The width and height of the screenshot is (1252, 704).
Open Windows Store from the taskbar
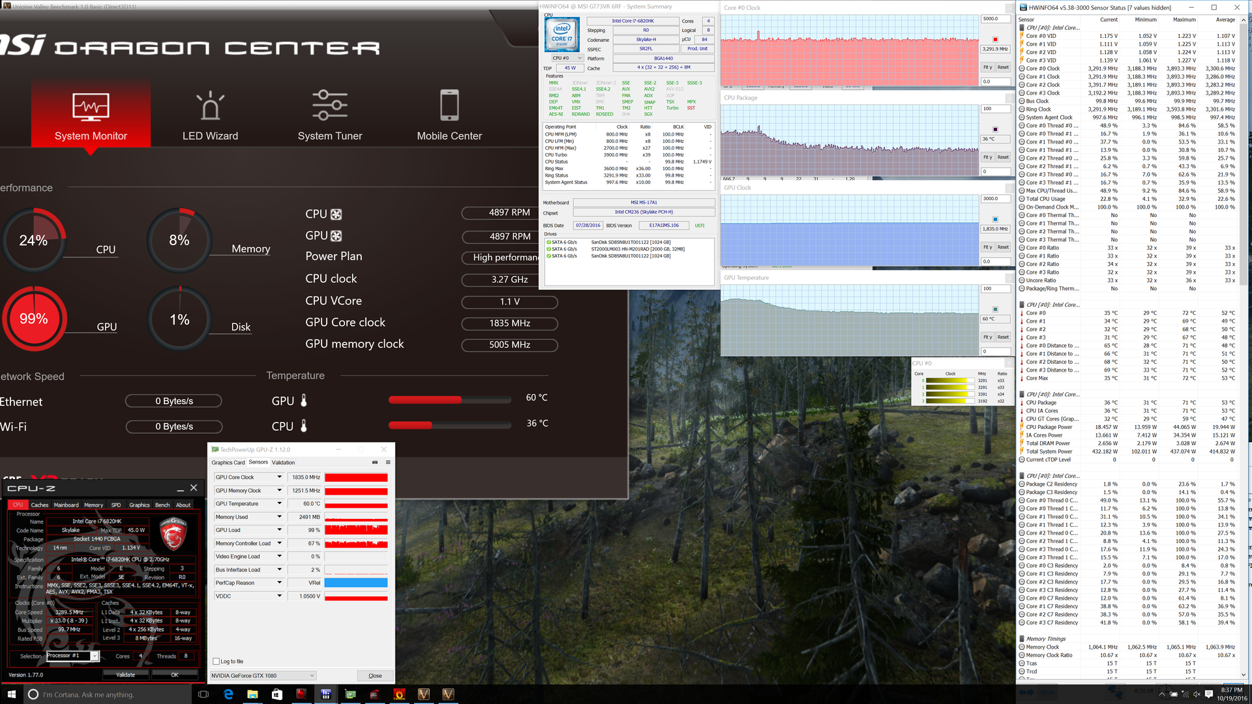277,694
